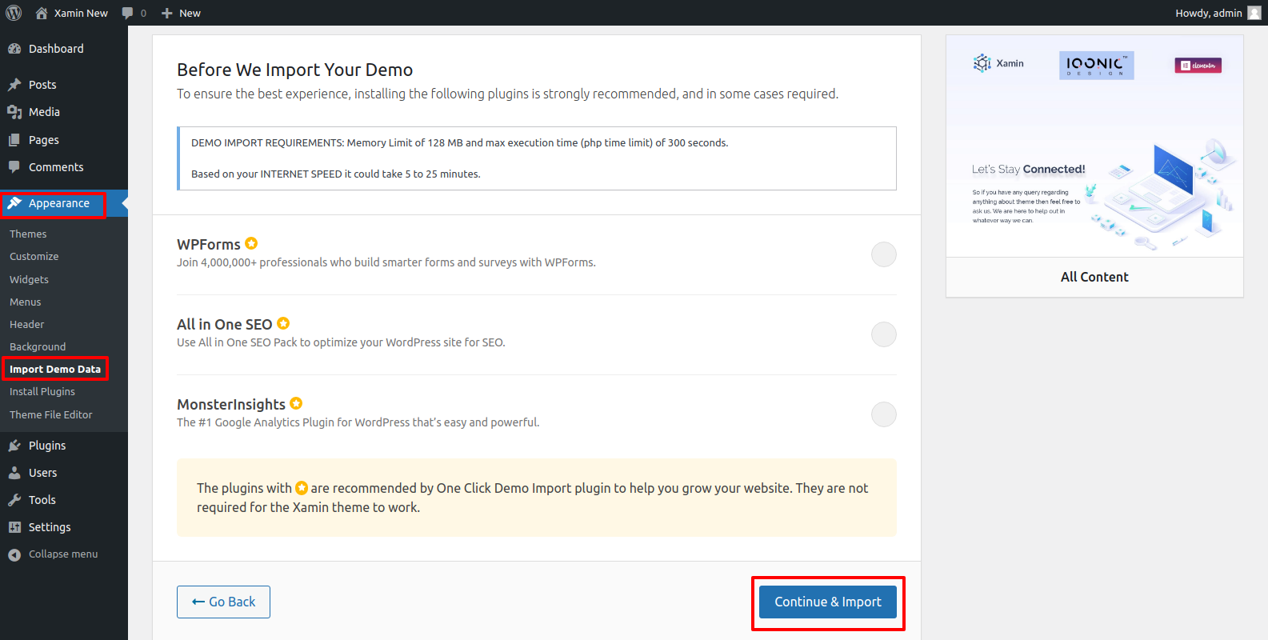Select Import Demo Data submenu item
The width and height of the screenshot is (1268, 640).
click(55, 369)
